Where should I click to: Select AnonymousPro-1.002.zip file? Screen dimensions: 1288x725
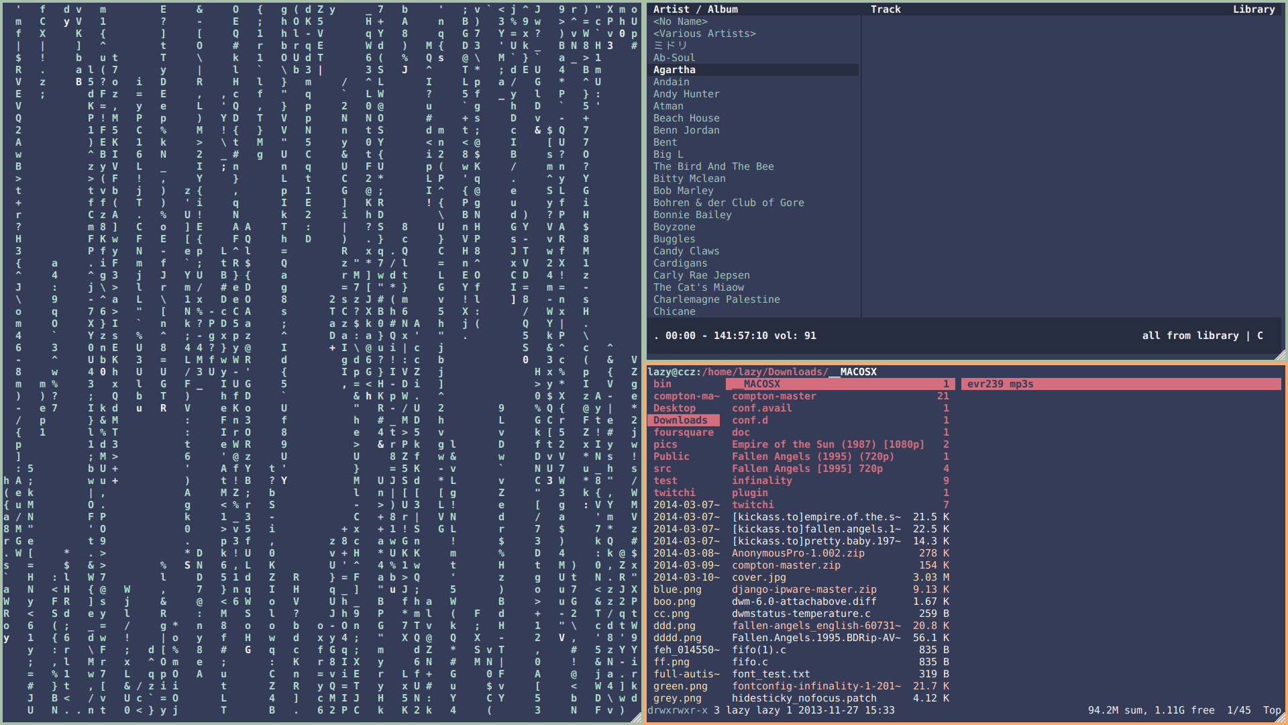(798, 553)
